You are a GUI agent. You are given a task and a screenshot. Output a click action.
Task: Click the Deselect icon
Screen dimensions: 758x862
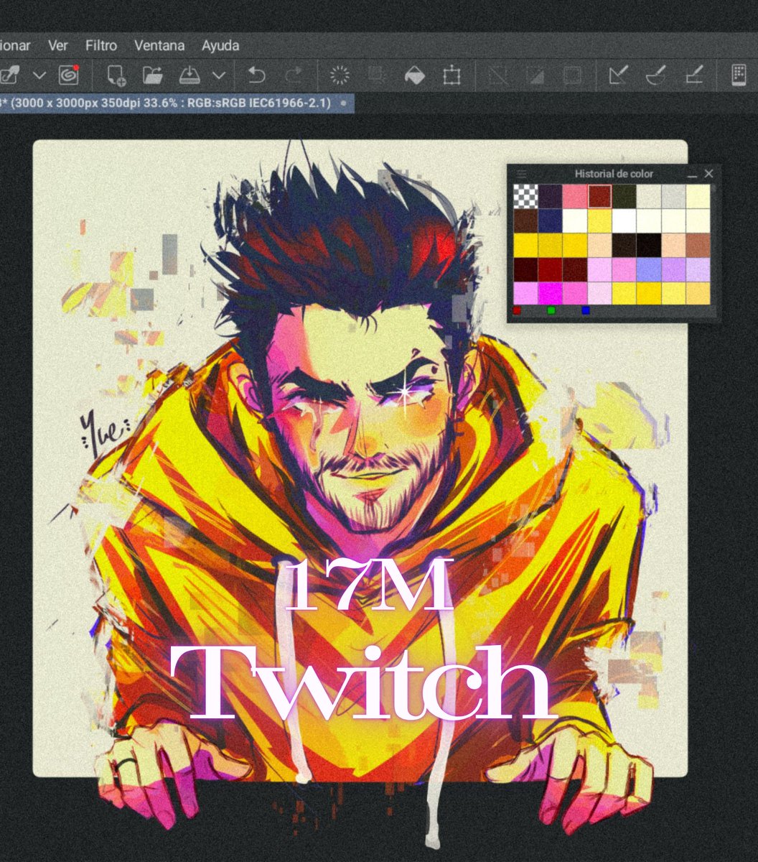click(497, 75)
